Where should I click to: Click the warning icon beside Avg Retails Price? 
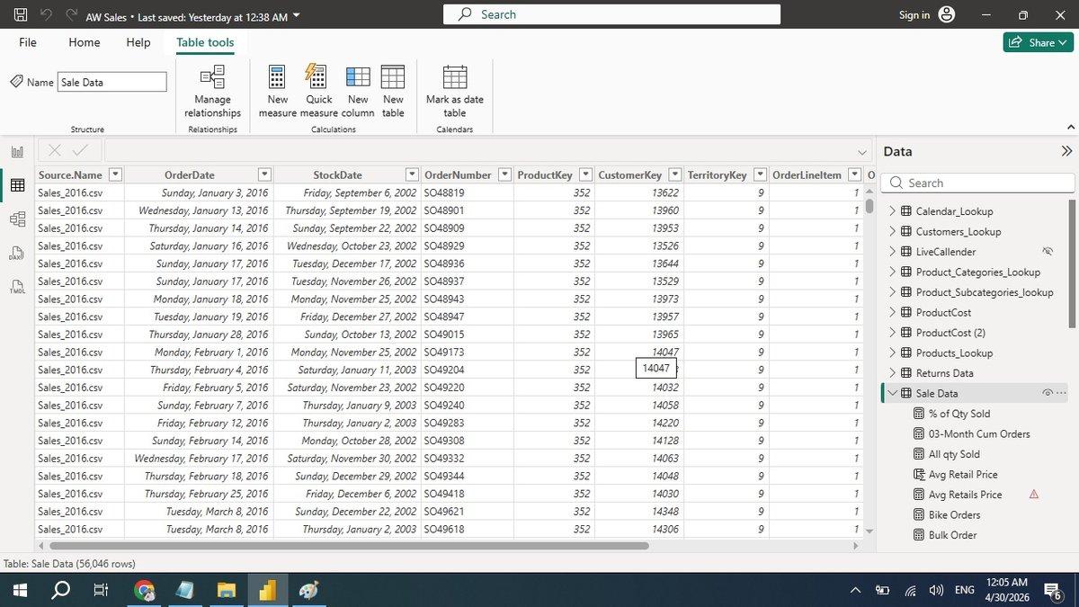coord(1033,495)
